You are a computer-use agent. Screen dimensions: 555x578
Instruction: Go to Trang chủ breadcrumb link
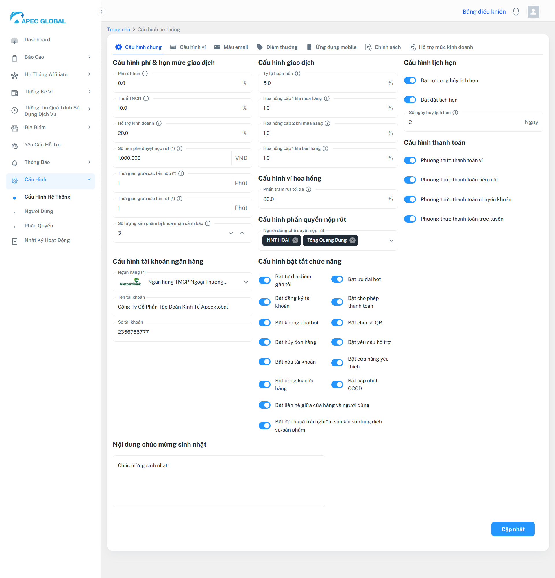click(x=119, y=30)
